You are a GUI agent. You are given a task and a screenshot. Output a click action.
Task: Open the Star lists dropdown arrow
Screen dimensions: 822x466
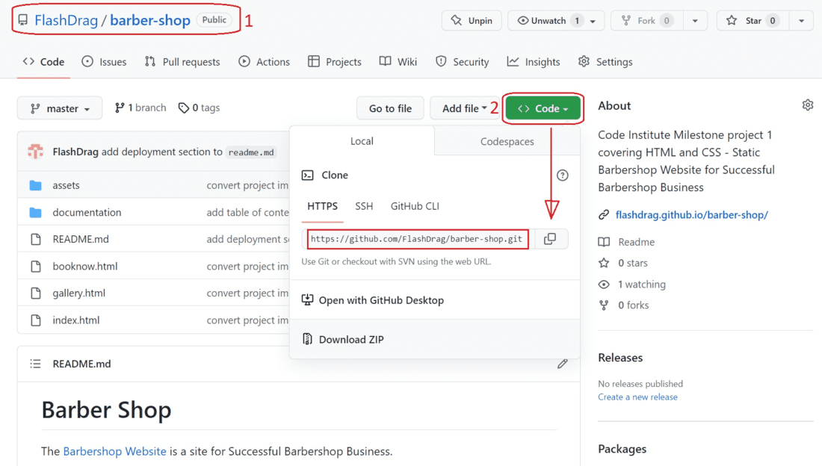point(802,21)
